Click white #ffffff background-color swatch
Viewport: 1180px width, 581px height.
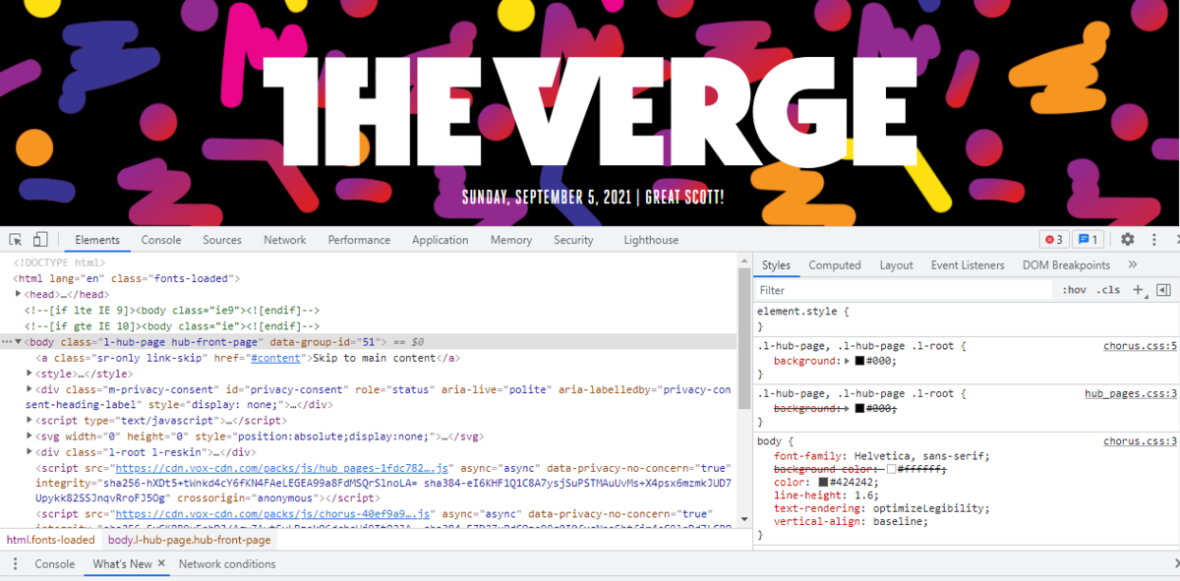[x=892, y=470]
